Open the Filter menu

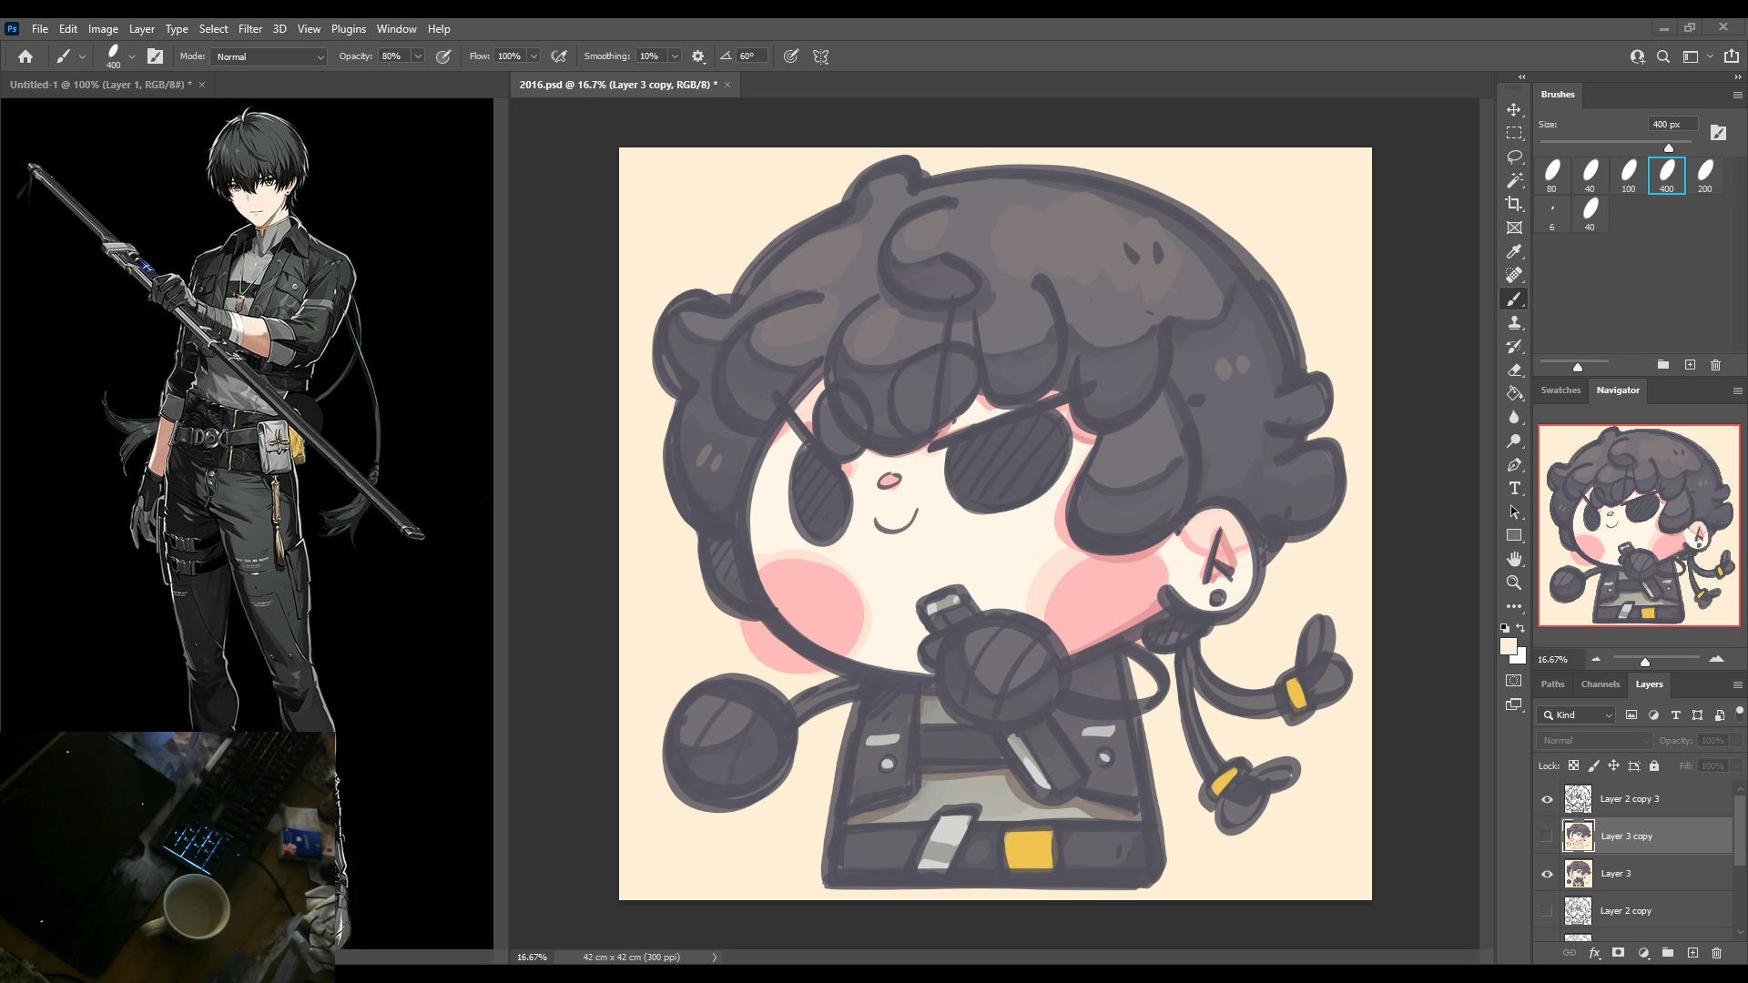249,29
